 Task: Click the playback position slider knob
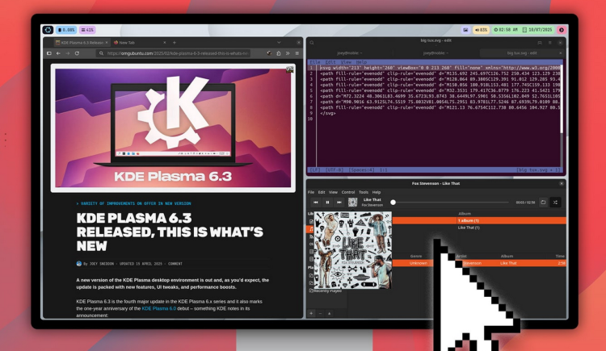[393, 203]
